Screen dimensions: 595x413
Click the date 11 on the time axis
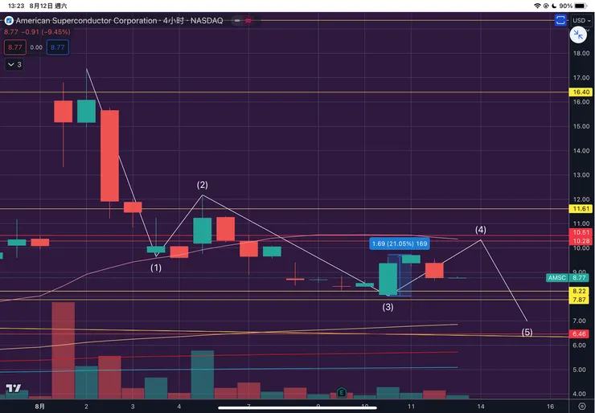coord(412,407)
